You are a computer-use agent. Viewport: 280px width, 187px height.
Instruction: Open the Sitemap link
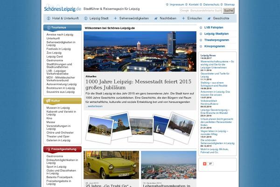[x=230, y=5]
